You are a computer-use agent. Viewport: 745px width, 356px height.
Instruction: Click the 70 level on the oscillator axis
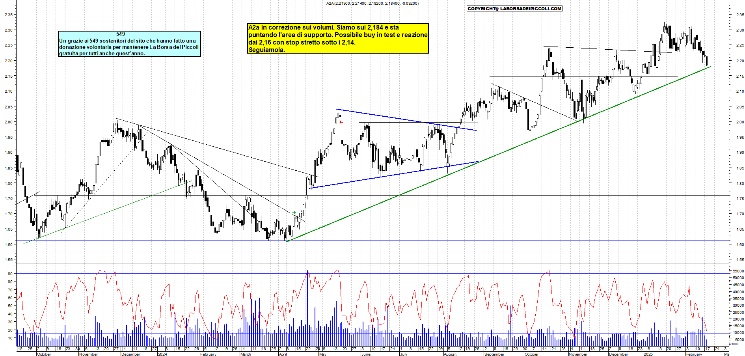point(10,290)
